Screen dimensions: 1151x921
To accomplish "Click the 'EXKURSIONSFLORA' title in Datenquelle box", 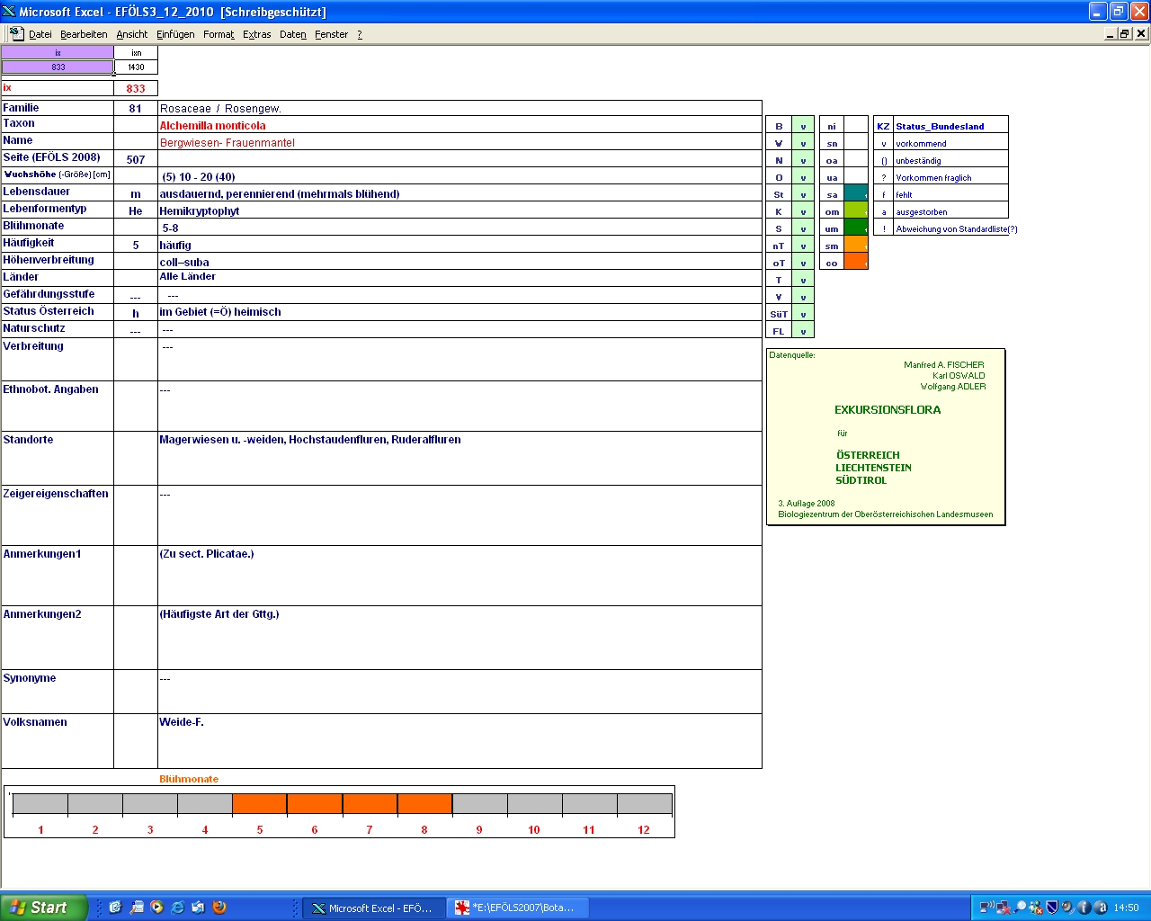I will (x=888, y=409).
